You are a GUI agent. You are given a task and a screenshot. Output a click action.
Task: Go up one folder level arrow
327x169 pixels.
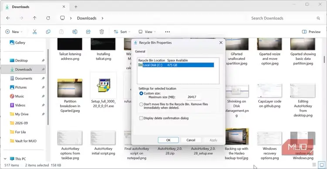click(34, 18)
